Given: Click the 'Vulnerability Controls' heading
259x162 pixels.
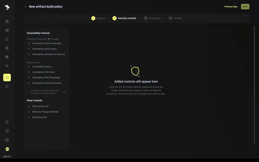Looking at the screenshot, I should coord(38,33).
